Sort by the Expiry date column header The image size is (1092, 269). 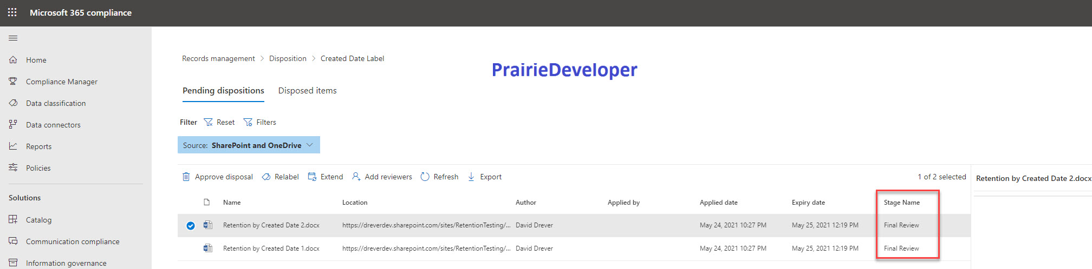tap(808, 203)
